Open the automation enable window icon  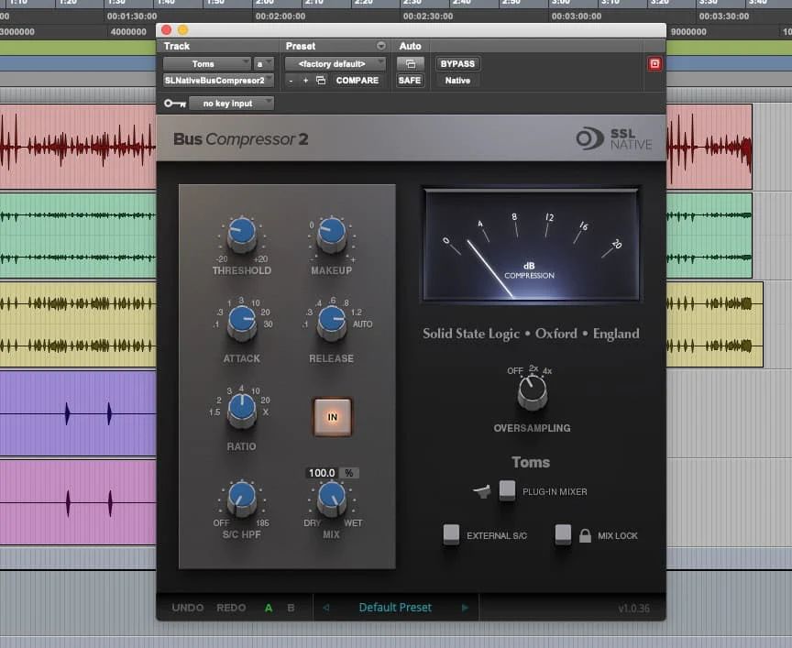[410, 64]
